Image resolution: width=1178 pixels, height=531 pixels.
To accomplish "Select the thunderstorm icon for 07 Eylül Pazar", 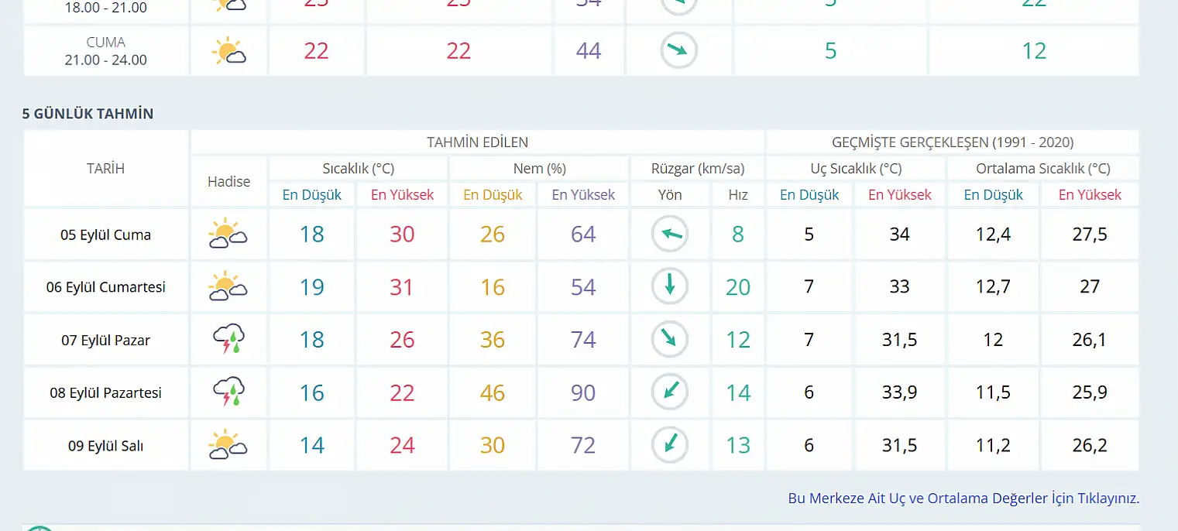I will point(228,339).
